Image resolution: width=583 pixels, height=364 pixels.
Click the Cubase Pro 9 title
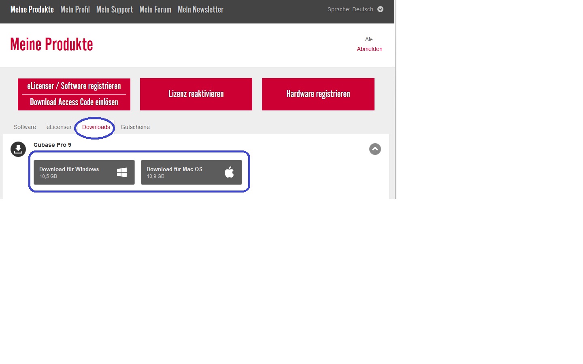(52, 145)
